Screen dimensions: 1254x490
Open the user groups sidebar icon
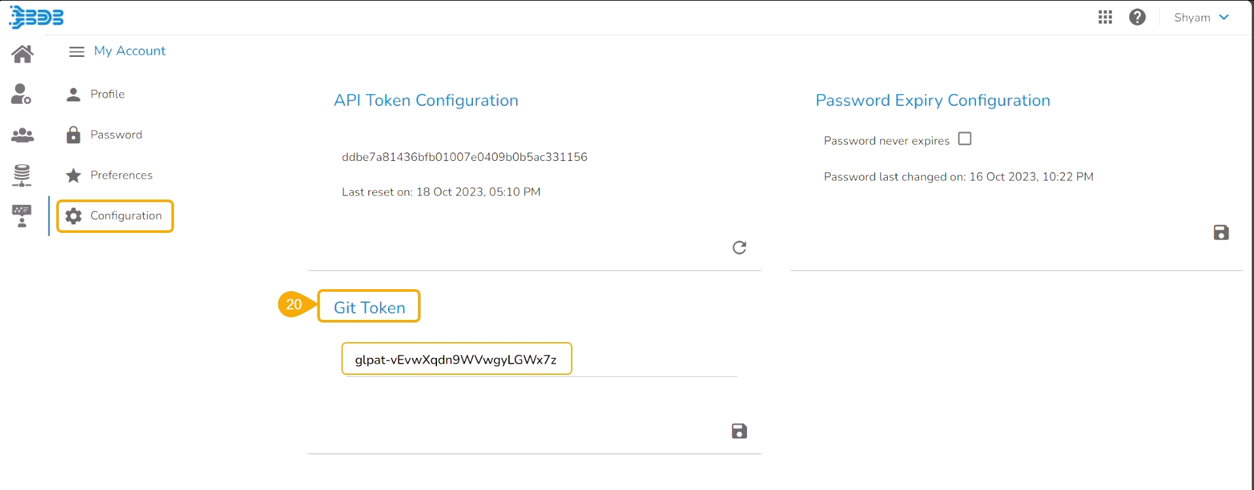22,135
